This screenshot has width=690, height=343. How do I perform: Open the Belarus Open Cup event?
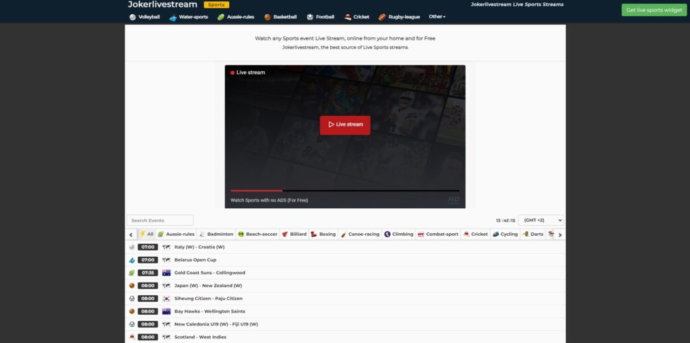click(195, 260)
